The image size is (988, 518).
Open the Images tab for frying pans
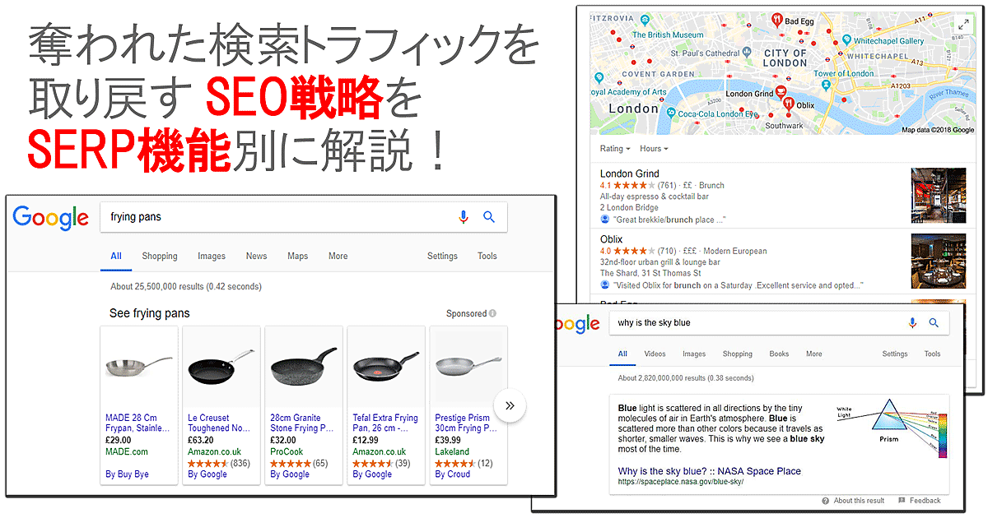coord(212,256)
